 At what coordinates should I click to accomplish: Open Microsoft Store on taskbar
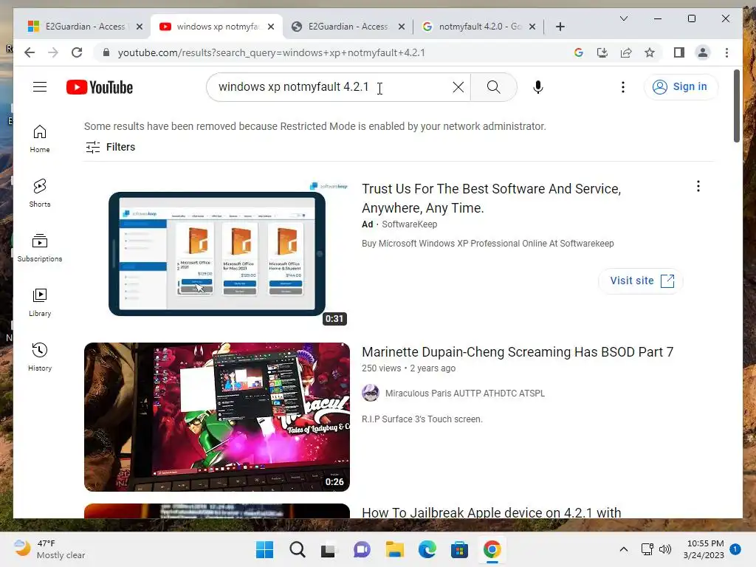tap(459, 549)
